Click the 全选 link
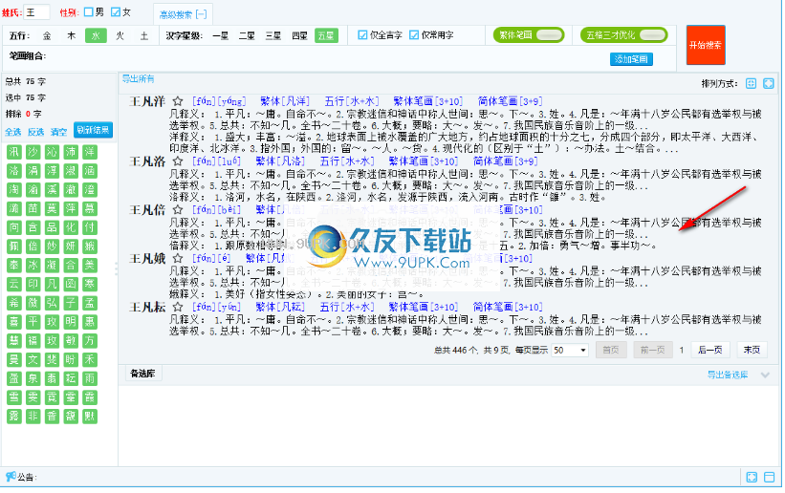785x493 pixels. tap(13, 132)
